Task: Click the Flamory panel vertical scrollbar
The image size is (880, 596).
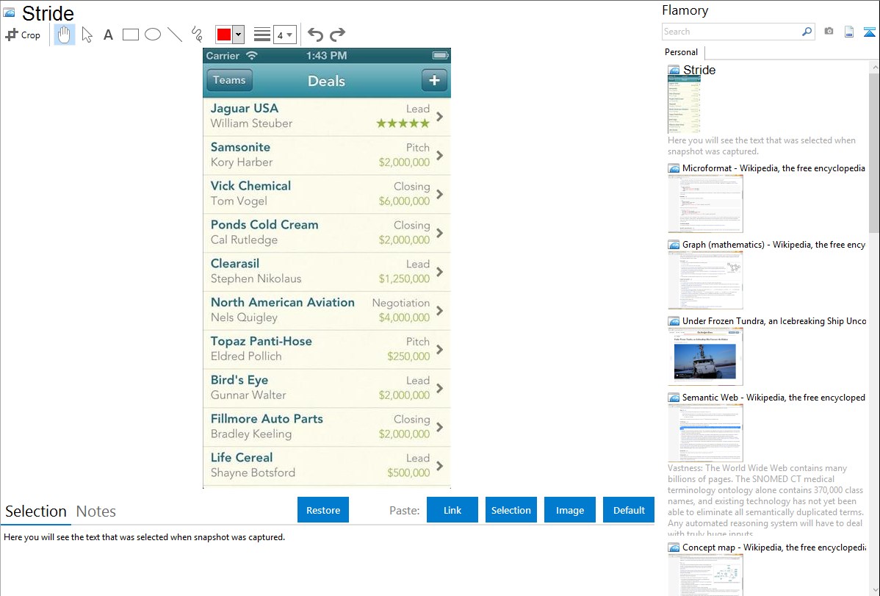Action: coord(874,151)
